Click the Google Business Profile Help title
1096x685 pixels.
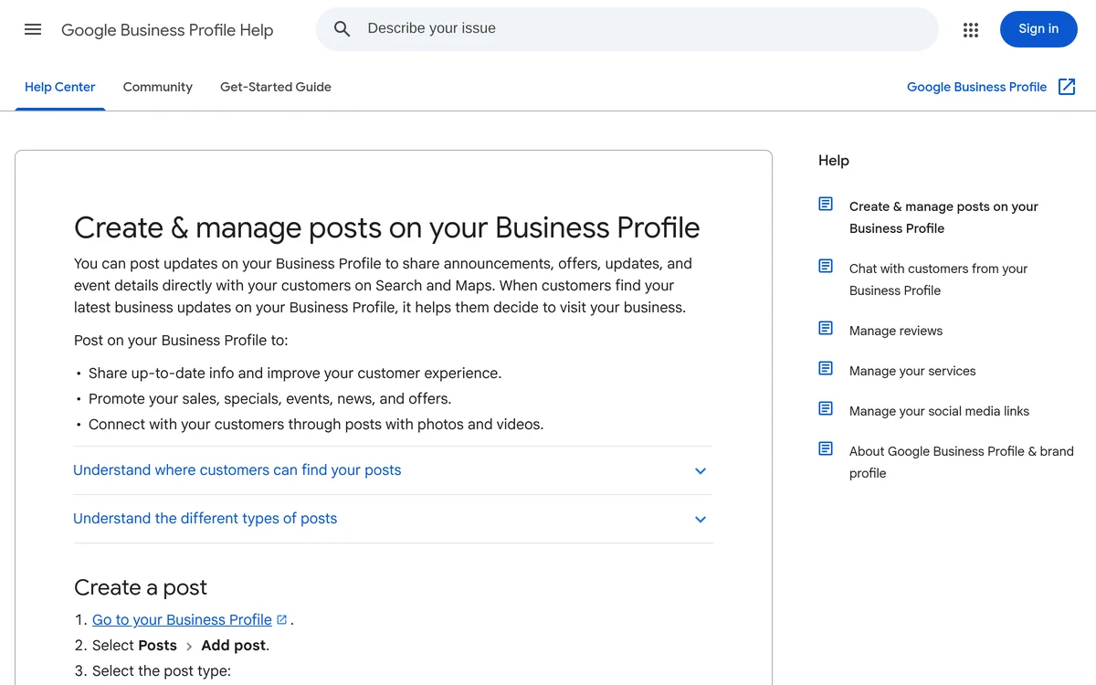(167, 30)
